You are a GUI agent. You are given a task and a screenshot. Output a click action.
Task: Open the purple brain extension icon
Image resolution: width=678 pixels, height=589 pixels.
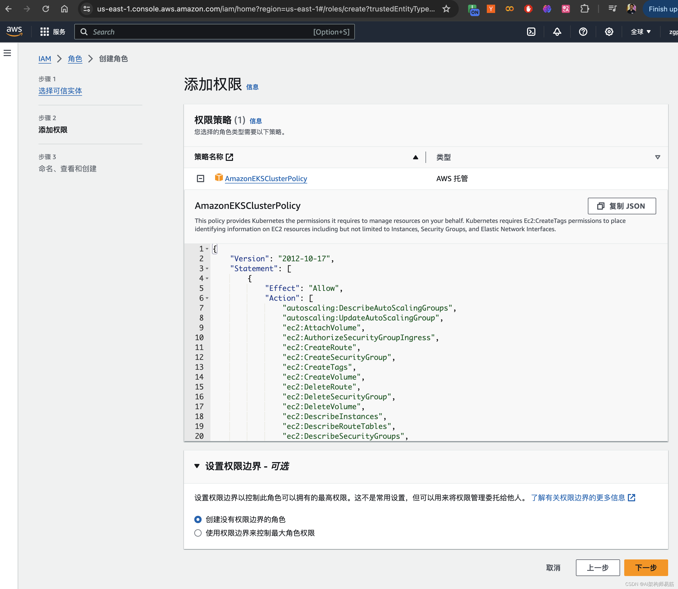tap(547, 9)
